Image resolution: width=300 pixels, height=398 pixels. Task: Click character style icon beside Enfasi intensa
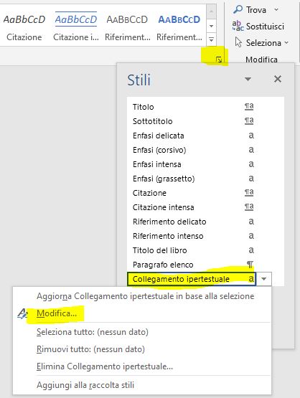click(251, 164)
